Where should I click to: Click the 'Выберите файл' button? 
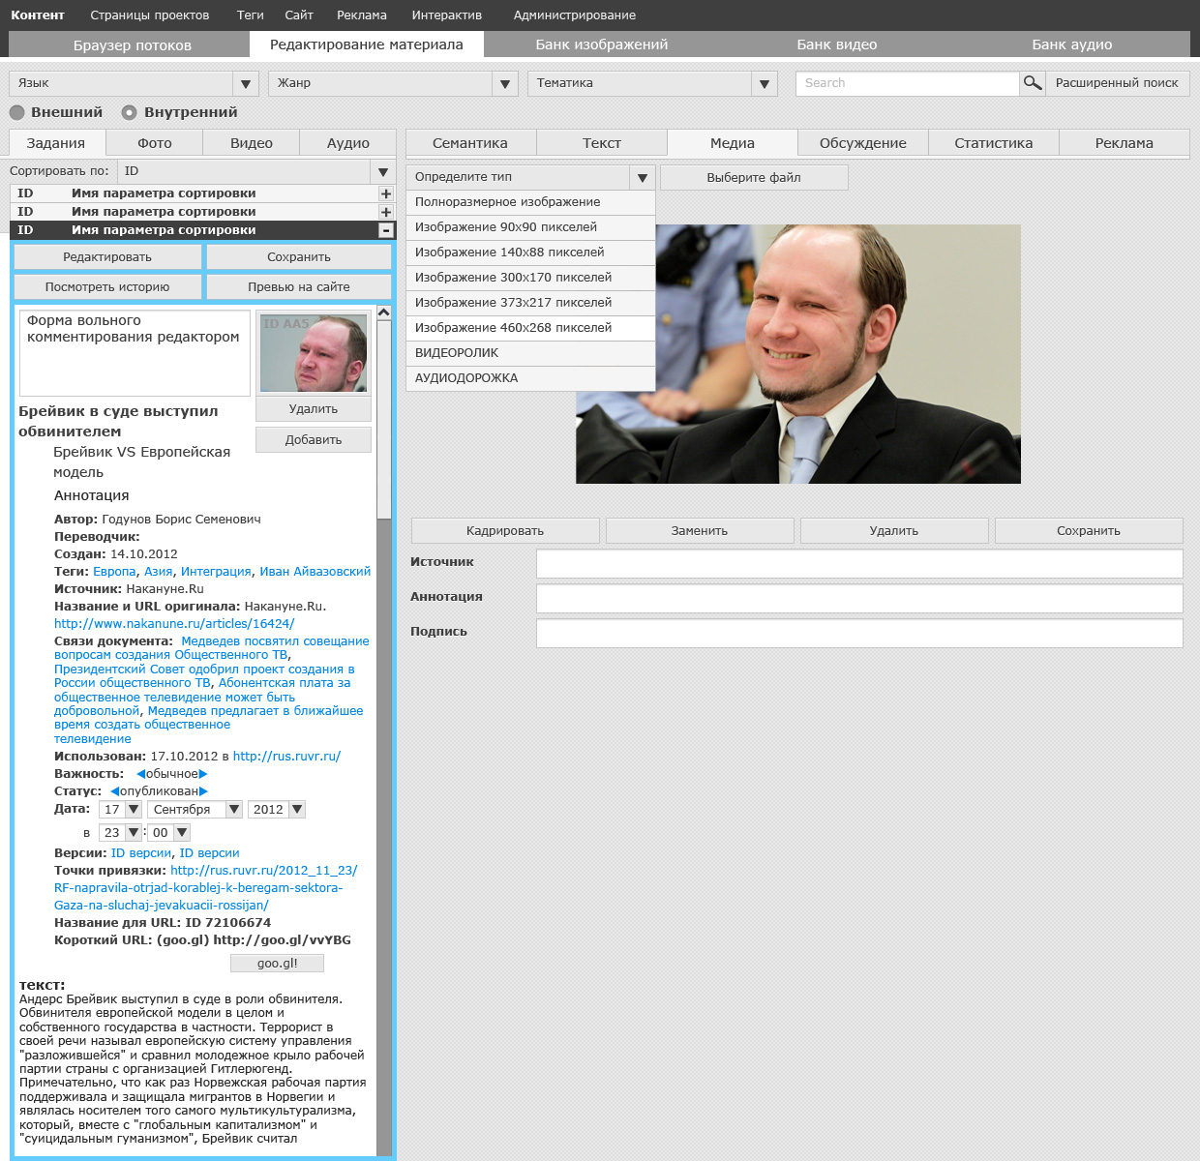coord(754,178)
